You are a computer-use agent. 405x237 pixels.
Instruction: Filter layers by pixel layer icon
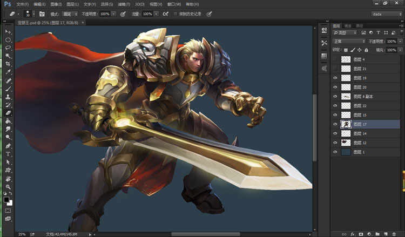coord(363,32)
